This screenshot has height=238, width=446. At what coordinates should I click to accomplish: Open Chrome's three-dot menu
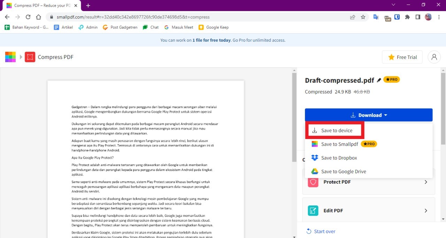(439, 17)
